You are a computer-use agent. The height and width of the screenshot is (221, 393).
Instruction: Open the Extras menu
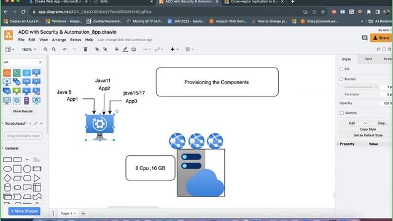(76, 40)
